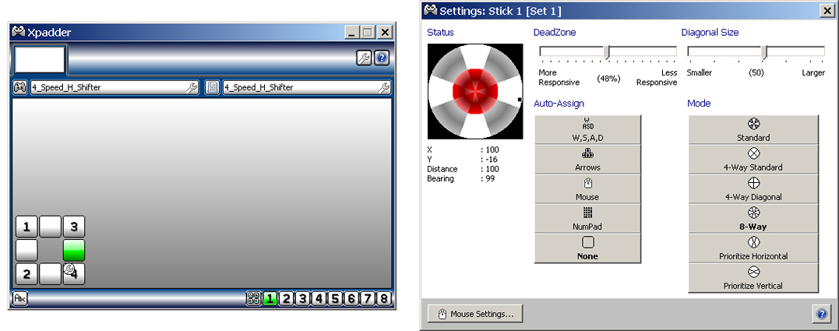Click the Abc text icon in the Xpadder status bar

pyautogui.click(x=19, y=299)
